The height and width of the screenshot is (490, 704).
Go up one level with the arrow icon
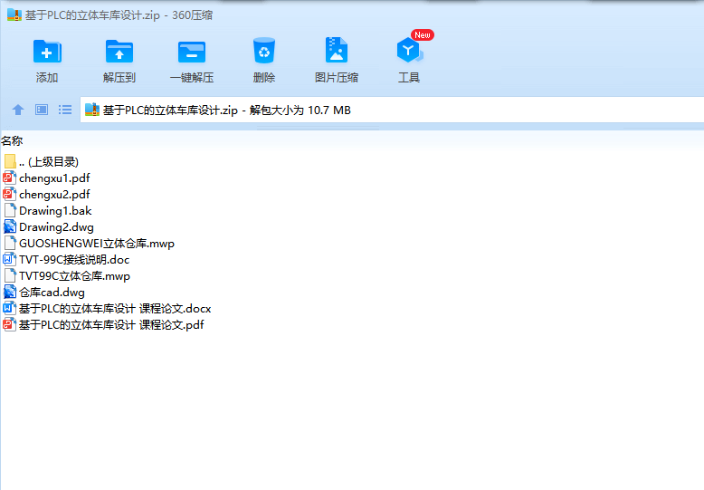pyautogui.click(x=18, y=110)
